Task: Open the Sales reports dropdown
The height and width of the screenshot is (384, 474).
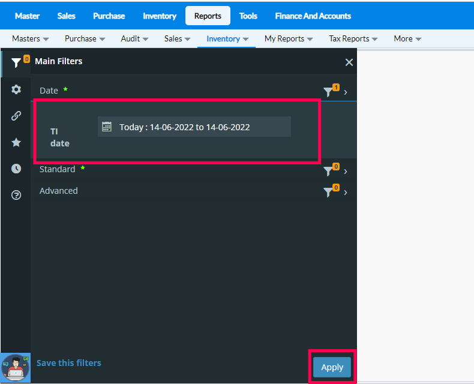Action: (x=178, y=39)
